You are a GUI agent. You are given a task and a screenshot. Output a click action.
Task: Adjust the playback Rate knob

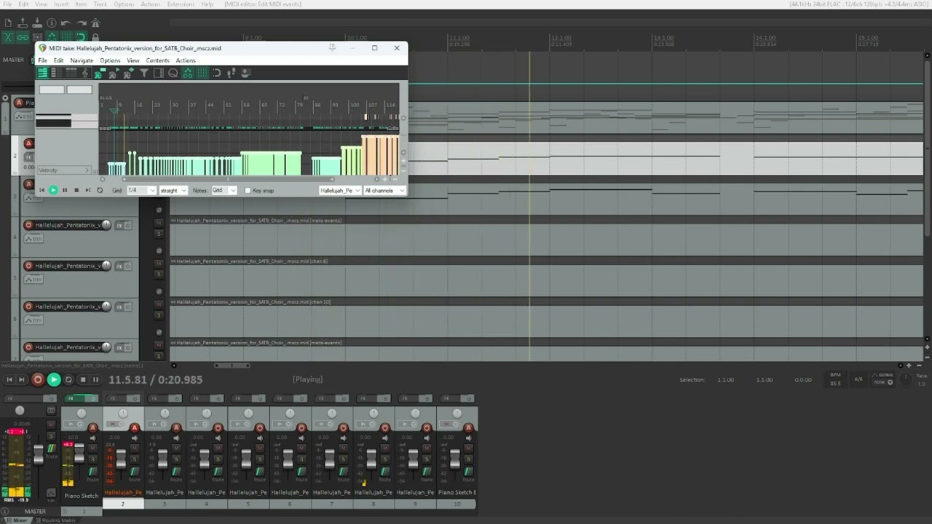pyautogui.click(x=906, y=379)
